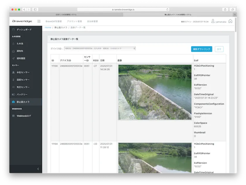This screenshot has width=246, height=185.
Task: Toggle the Safari sidebar button
Action: tap(35, 9)
